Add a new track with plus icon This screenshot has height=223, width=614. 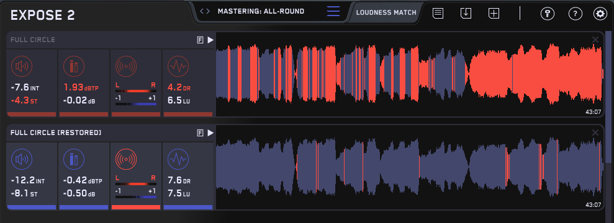click(494, 13)
